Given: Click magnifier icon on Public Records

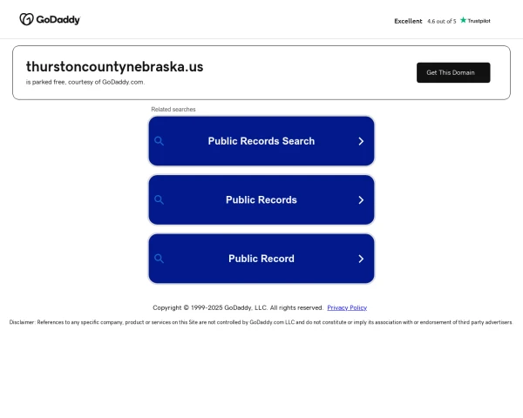Looking at the screenshot, I should (160, 199).
